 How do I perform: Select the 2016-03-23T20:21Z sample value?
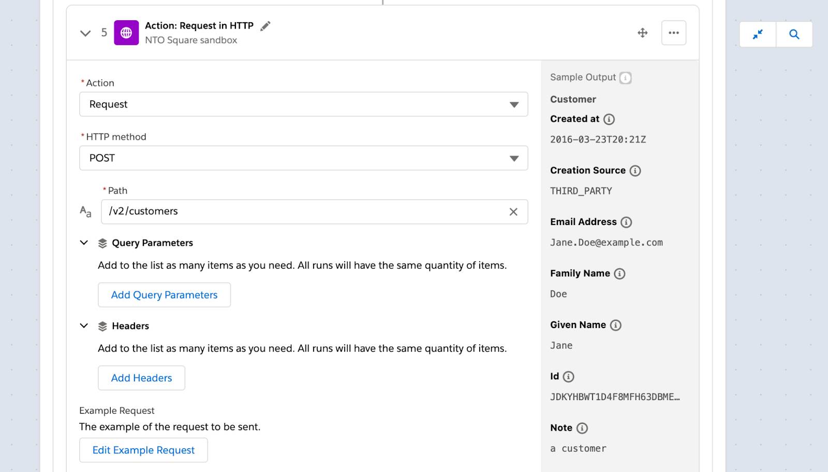pos(598,140)
